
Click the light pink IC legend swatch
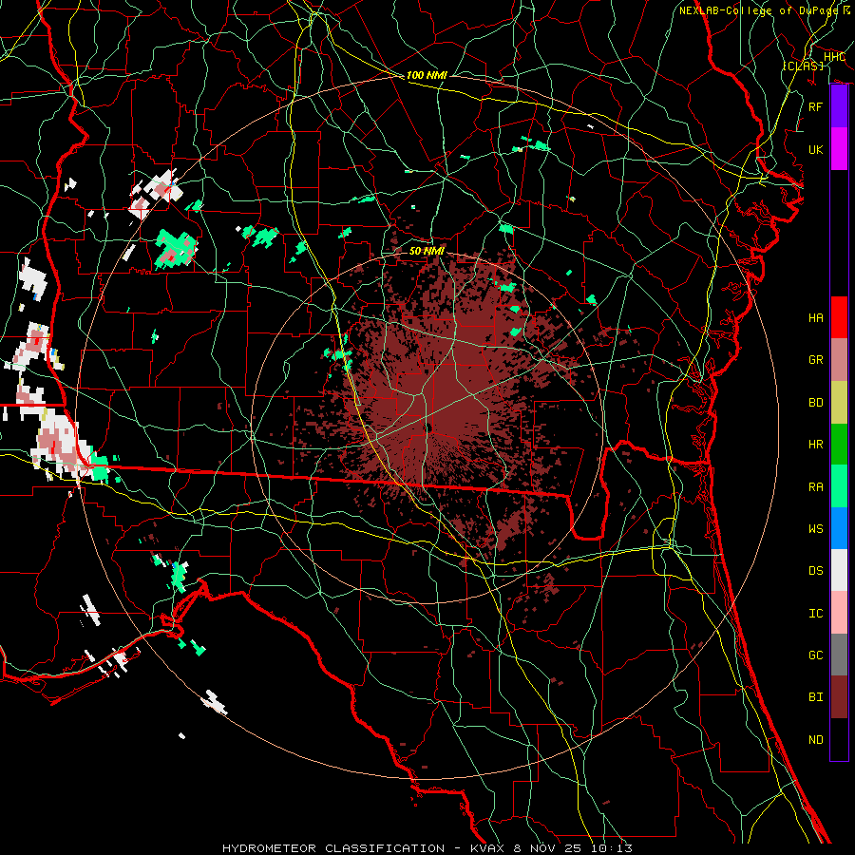pyautogui.click(x=839, y=613)
